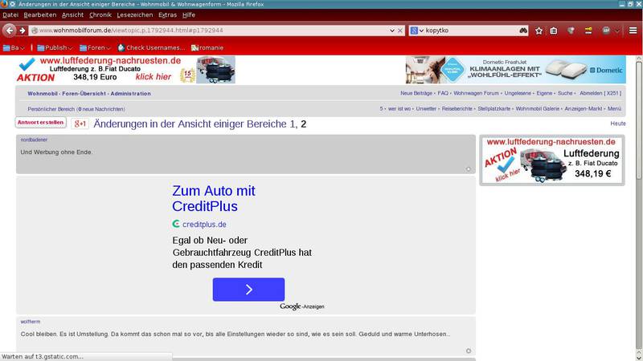Click username nordbadener
This screenshot has height=361, width=643.
point(34,140)
